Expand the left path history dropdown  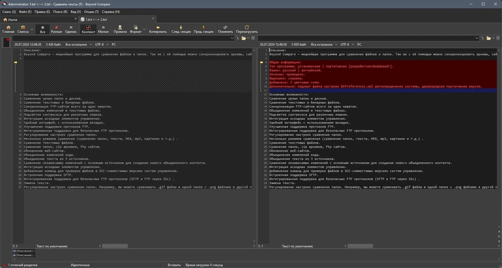click(231, 38)
